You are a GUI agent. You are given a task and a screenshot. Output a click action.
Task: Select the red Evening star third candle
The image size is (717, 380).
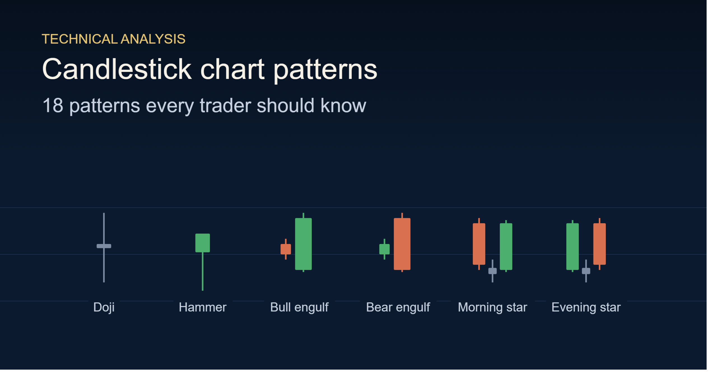coord(599,244)
